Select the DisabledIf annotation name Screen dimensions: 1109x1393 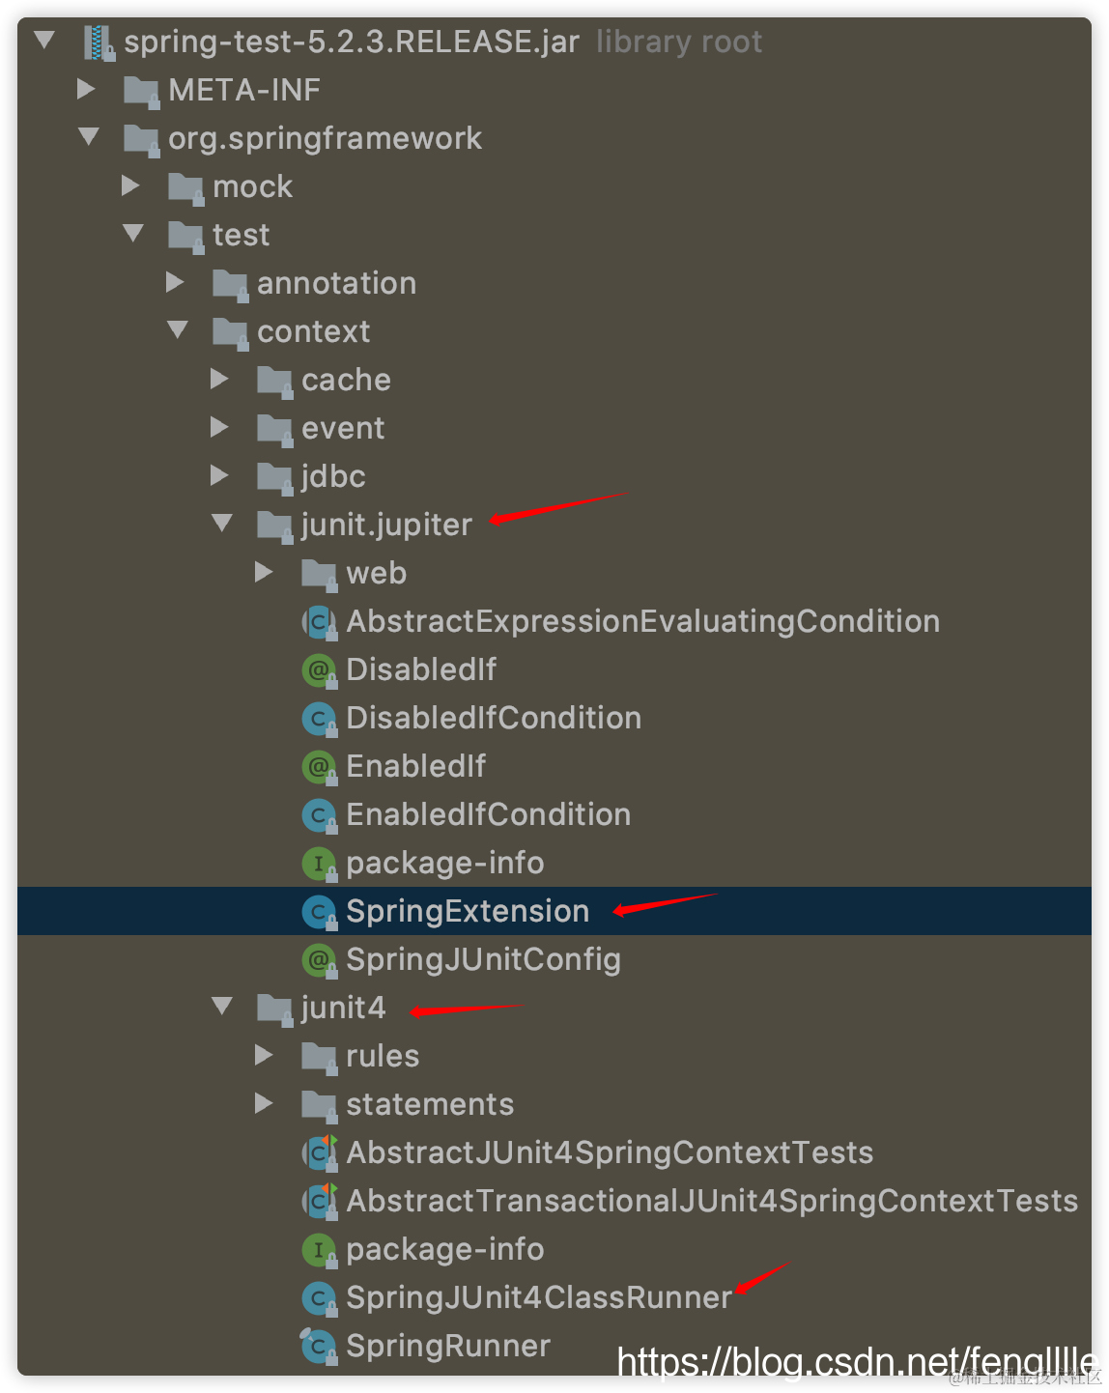[x=421, y=669]
